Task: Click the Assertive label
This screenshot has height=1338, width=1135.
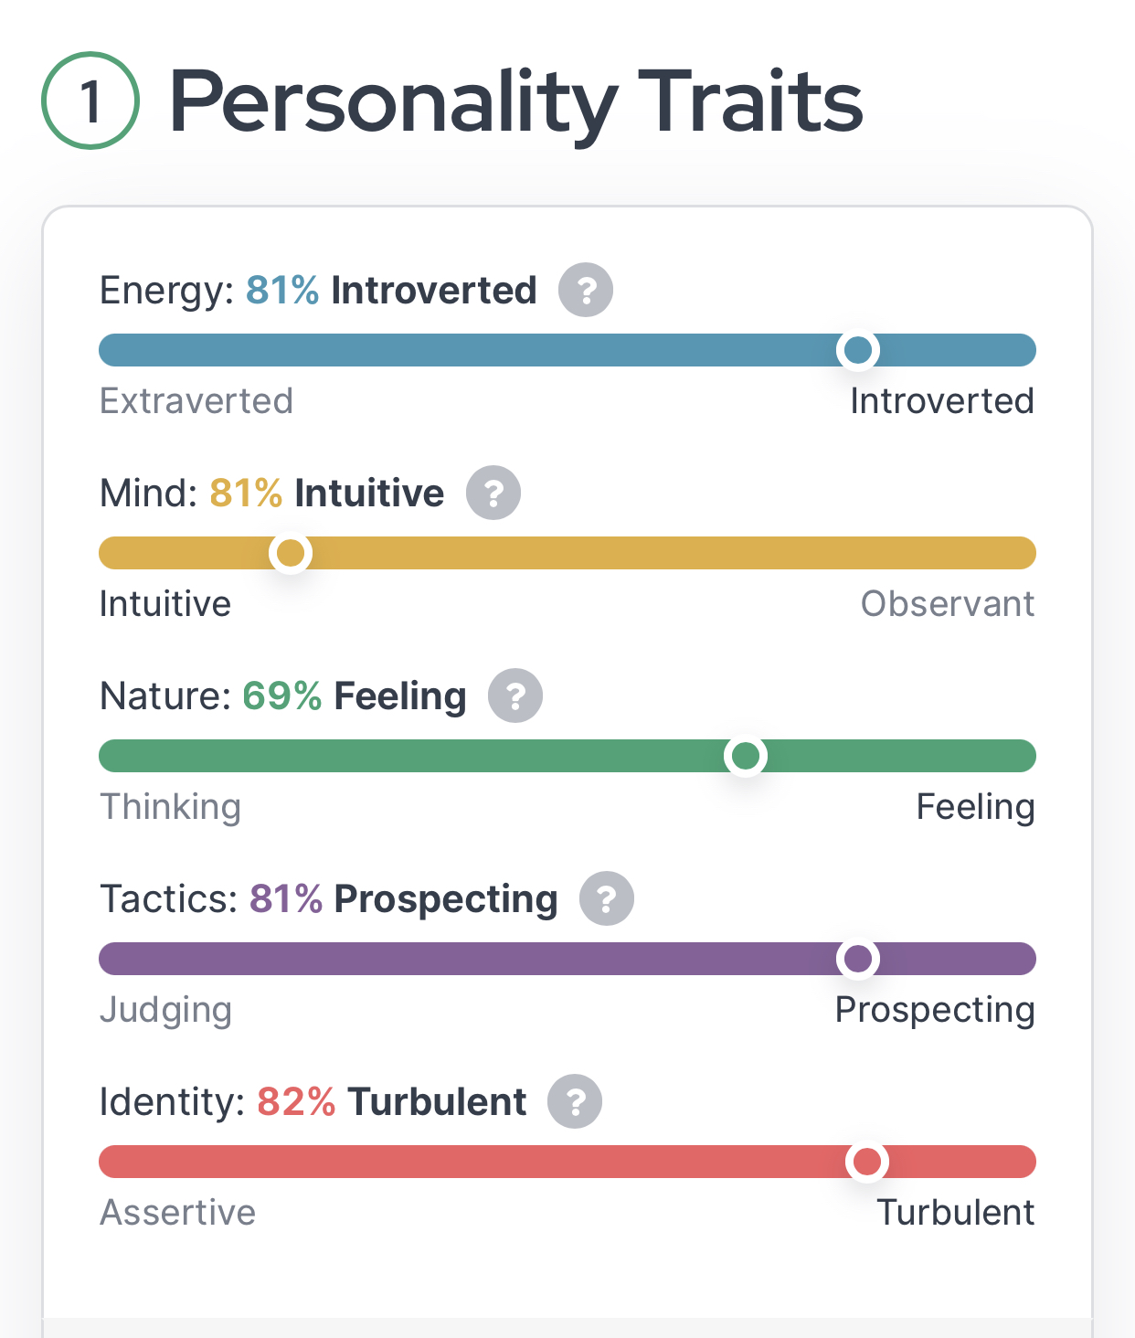Action: [x=178, y=1213]
